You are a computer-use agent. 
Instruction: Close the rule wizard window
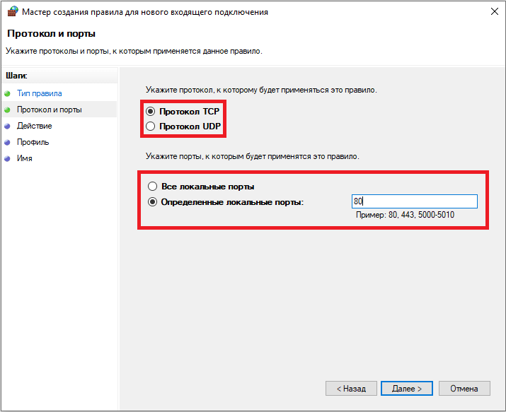[x=495, y=11]
